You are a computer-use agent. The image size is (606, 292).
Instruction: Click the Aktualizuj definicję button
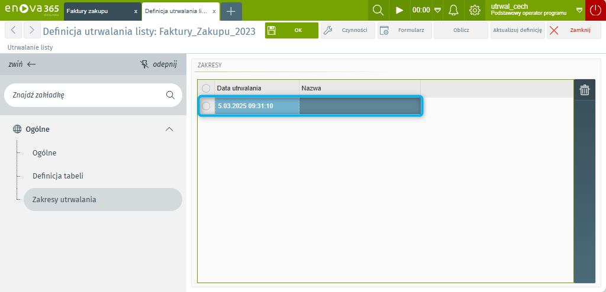pyautogui.click(x=517, y=31)
